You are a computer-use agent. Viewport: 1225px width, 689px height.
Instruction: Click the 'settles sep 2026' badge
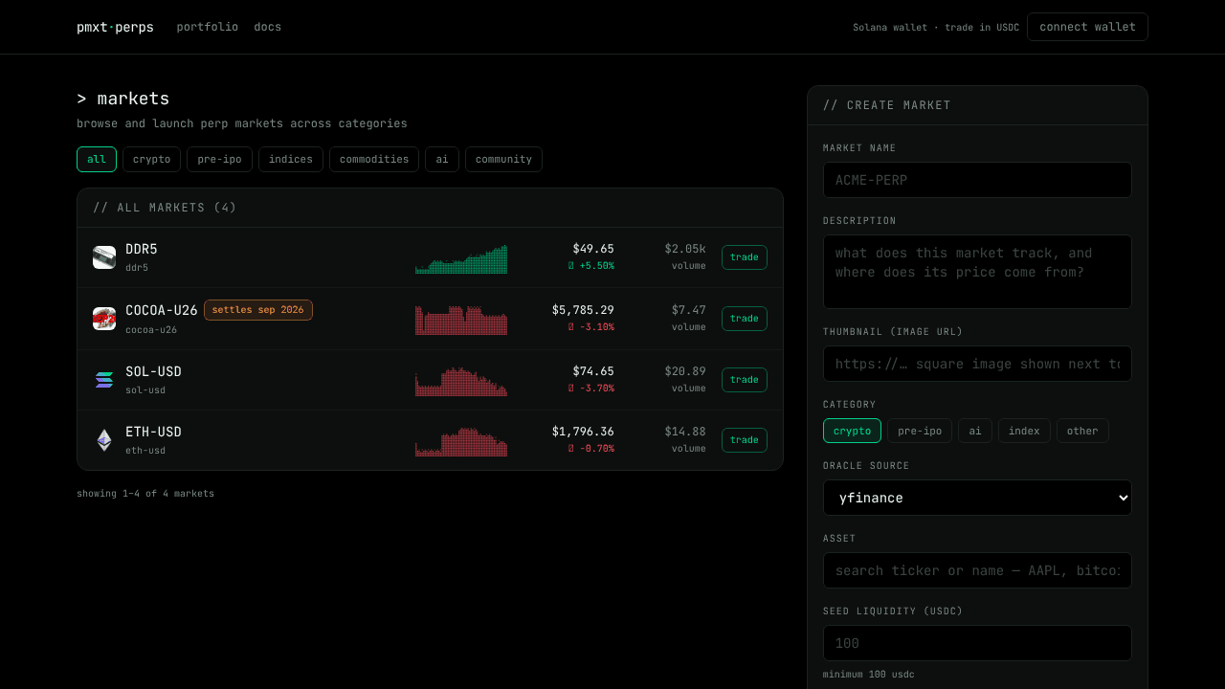pos(258,310)
